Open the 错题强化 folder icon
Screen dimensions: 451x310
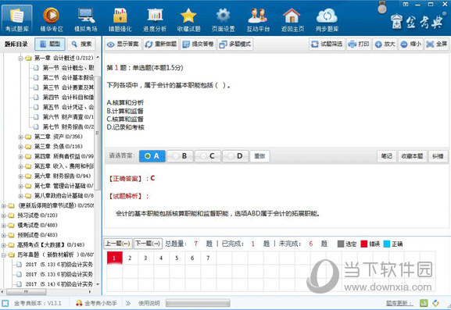[120, 20]
